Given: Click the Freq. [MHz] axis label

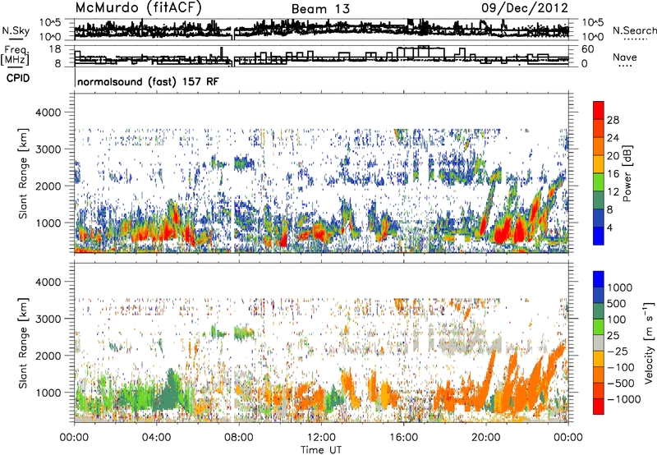Looking at the screenshot, I should pyautogui.click(x=15, y=56).
